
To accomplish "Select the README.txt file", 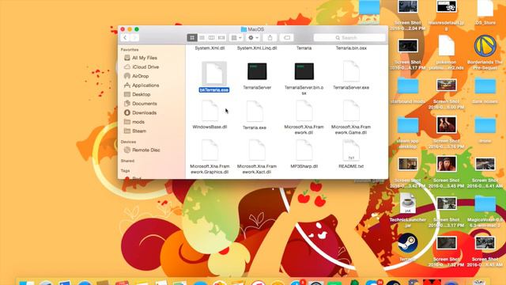I will pyautogui.click(x=351, y=154).
